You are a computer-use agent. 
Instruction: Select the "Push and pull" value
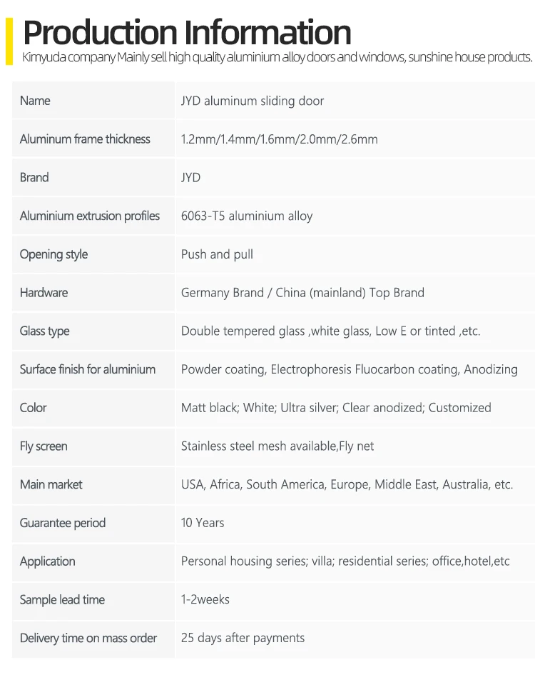tap(217, 254)
